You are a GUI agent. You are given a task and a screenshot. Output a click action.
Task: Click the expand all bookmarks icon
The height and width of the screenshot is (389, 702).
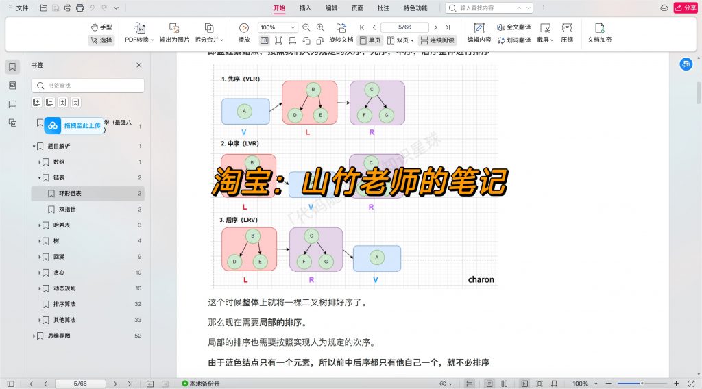point(37,103)
